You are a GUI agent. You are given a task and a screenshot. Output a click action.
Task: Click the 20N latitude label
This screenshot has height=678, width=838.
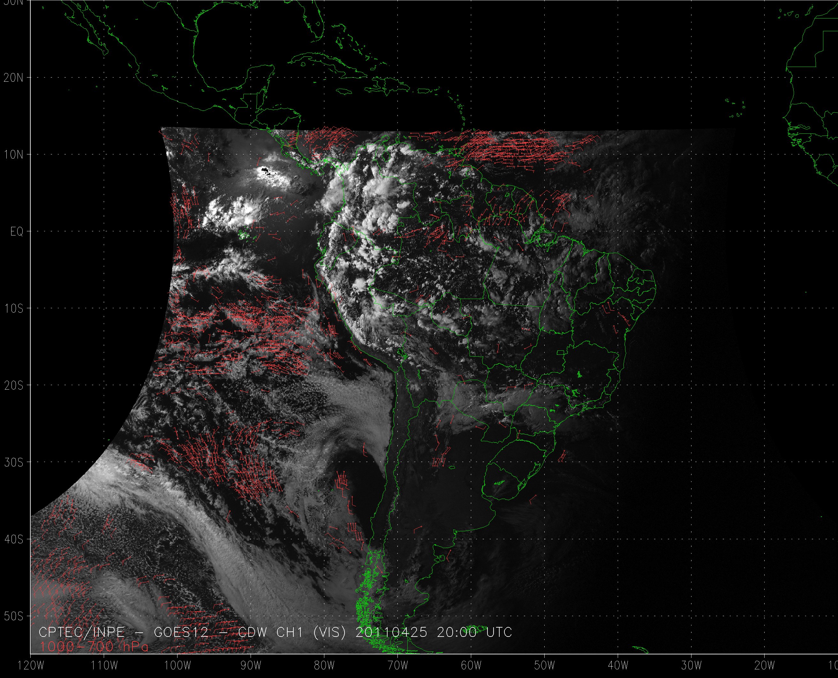(14, 78)
